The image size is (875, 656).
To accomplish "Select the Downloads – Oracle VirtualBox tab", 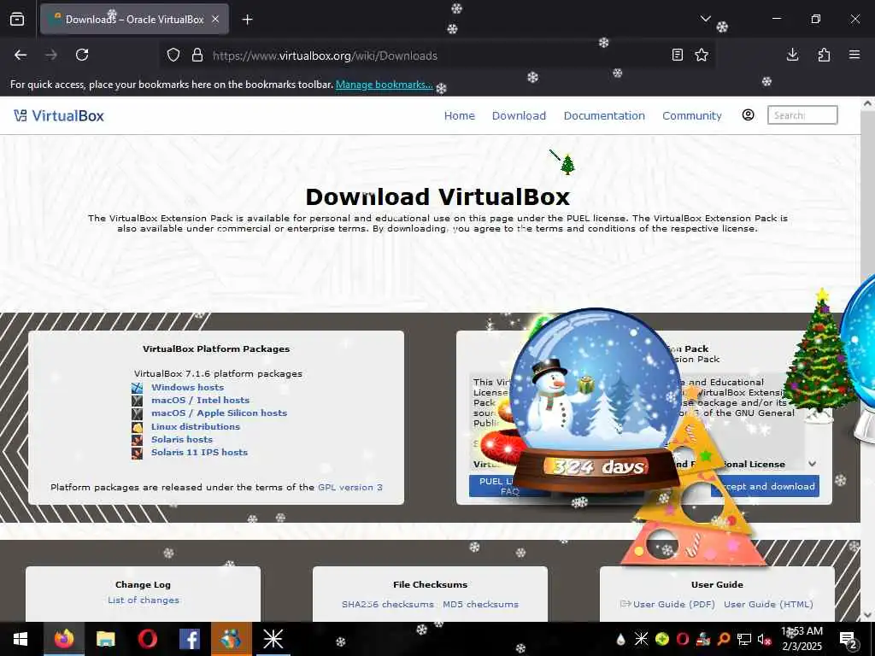I will (134, 20).
